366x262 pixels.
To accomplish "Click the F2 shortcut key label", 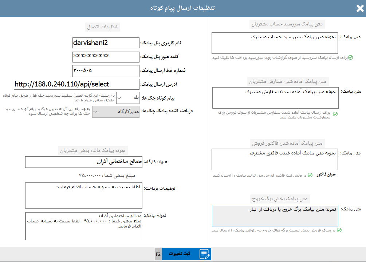I will coord(158,254).
